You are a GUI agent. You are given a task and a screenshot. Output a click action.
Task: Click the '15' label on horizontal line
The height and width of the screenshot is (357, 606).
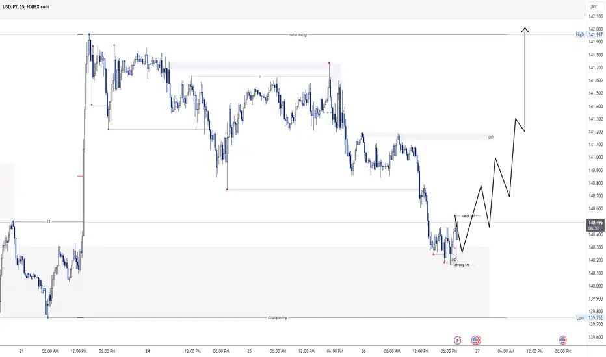pos(48,222)
